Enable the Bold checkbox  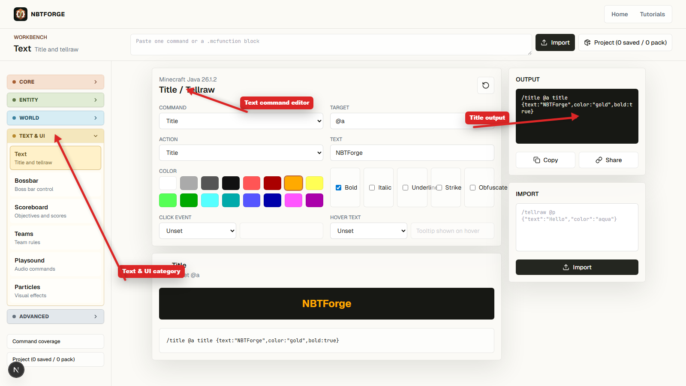(338, 187)
